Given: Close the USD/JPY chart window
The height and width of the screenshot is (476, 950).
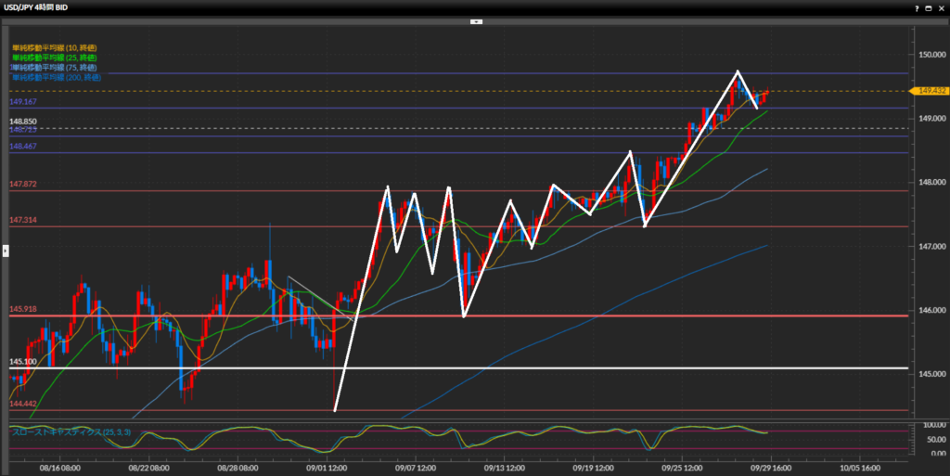Looking at the screenshot, I should [941, 6].
